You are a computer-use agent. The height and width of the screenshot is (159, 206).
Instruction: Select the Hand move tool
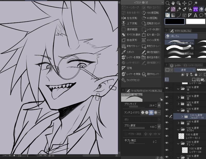click(173, 3)
